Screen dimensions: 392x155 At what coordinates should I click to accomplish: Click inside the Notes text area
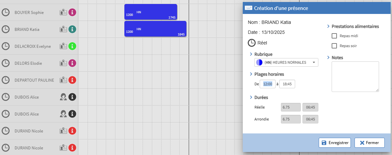355,76
